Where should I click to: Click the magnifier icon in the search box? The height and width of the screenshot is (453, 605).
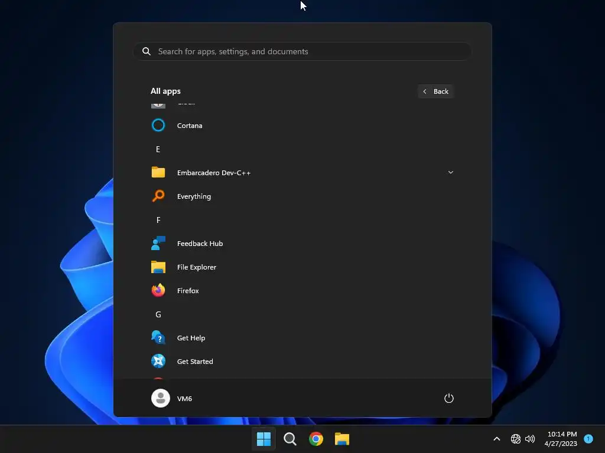point(147,51)
